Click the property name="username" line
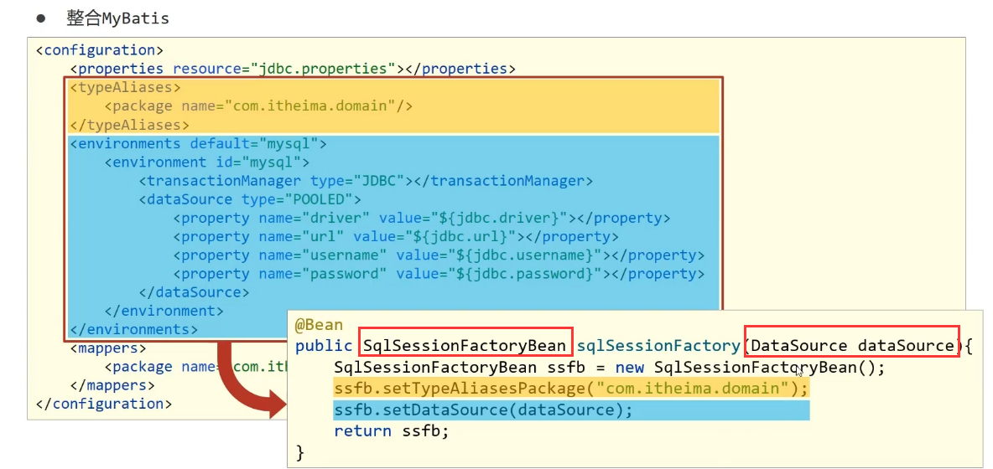This screenshot has width=993, height=469. click(x=439, y=255)
